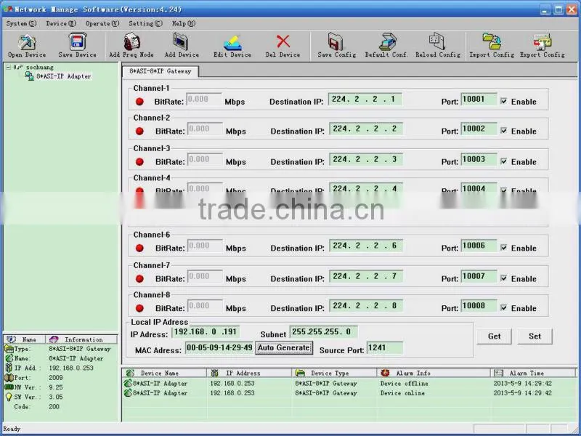
Task: Click the Device Name column header icon
Action: pos(130,373)
